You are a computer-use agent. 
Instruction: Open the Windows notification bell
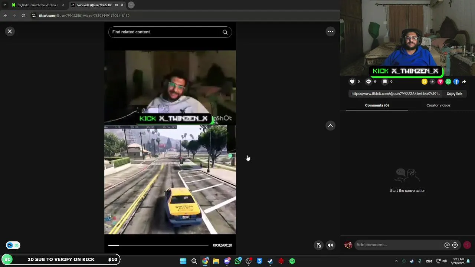[469, 261]
